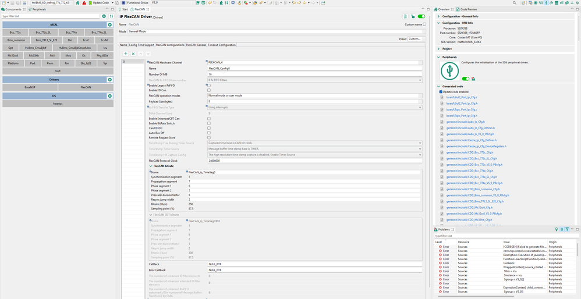Select the FlexCAN driver component button
581x299 pixels.
86,87
